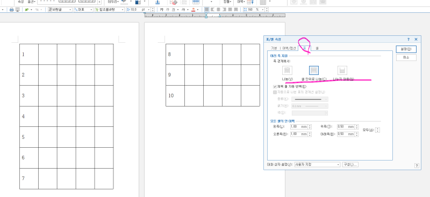Viewport: 430px width, 197px height.
Task: Click the 위쪽 margin stepper arrows
Action: click(357, 127)
